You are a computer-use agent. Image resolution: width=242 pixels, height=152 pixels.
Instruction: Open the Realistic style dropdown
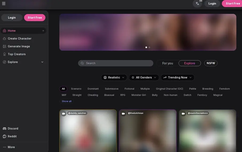pyautogui.click(x=114, y=77)
